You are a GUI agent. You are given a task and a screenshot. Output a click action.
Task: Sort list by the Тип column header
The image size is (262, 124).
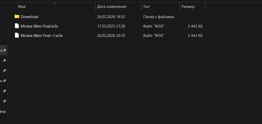point(146,7)
